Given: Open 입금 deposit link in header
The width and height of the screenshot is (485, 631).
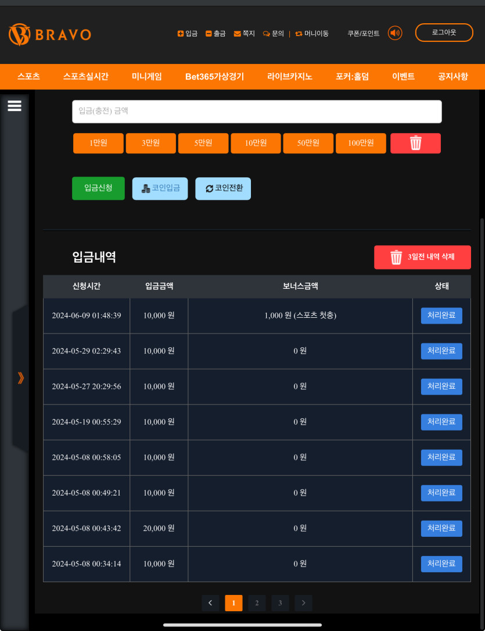Looking at the screenshot, I should click(x=188, y=34).
